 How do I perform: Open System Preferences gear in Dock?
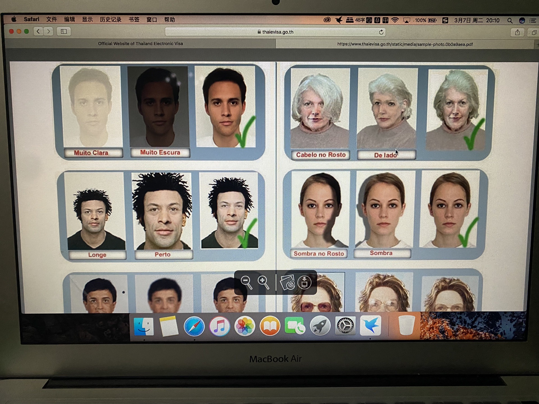click(x=345, y=326)
